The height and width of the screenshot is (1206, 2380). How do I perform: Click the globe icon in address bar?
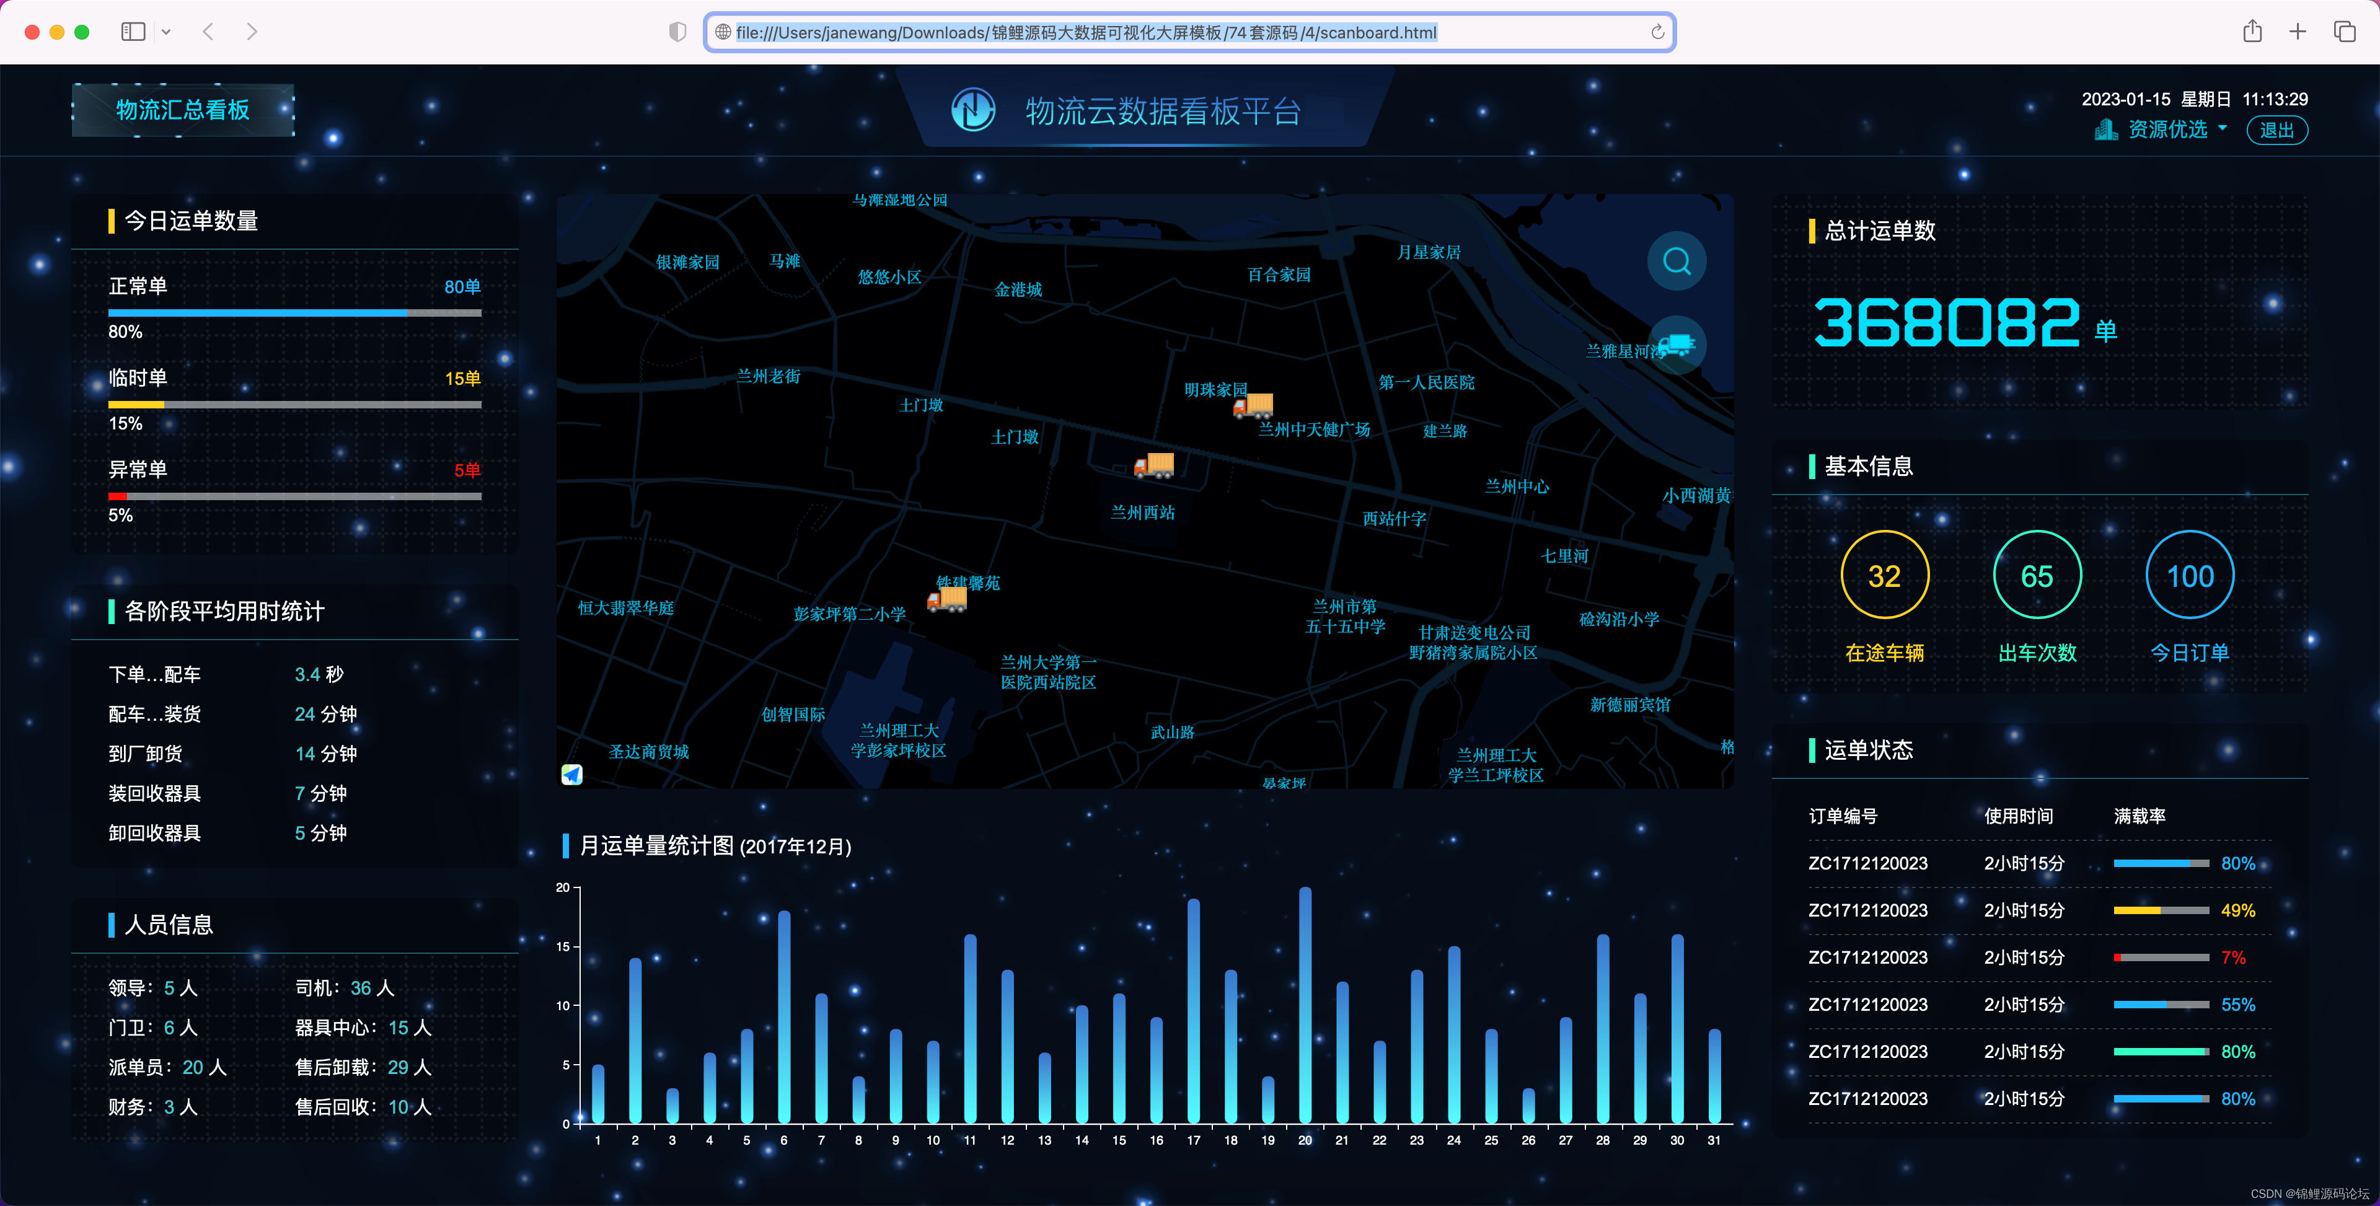pyautogui.click(x=723, y=32)
